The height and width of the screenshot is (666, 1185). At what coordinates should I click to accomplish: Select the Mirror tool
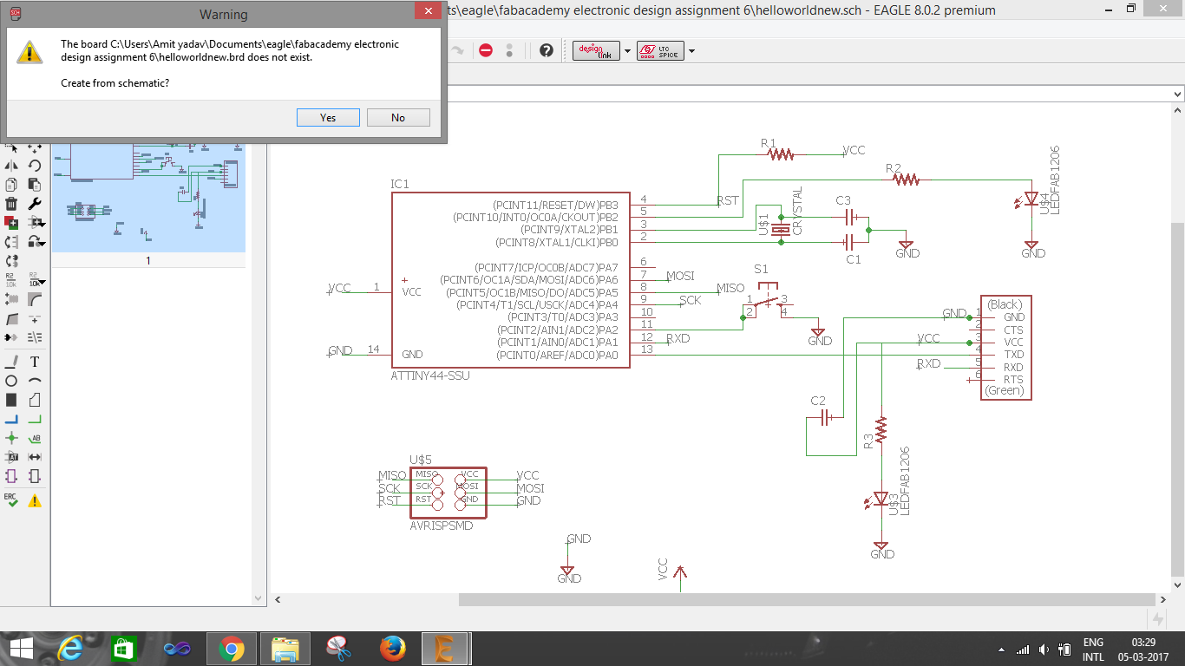[x=11, y=165]
